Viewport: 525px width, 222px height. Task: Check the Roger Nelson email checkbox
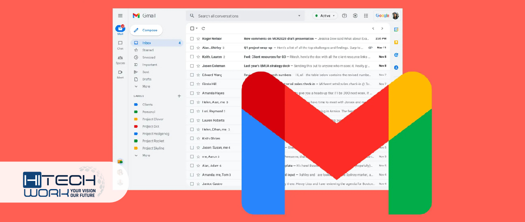192,39
